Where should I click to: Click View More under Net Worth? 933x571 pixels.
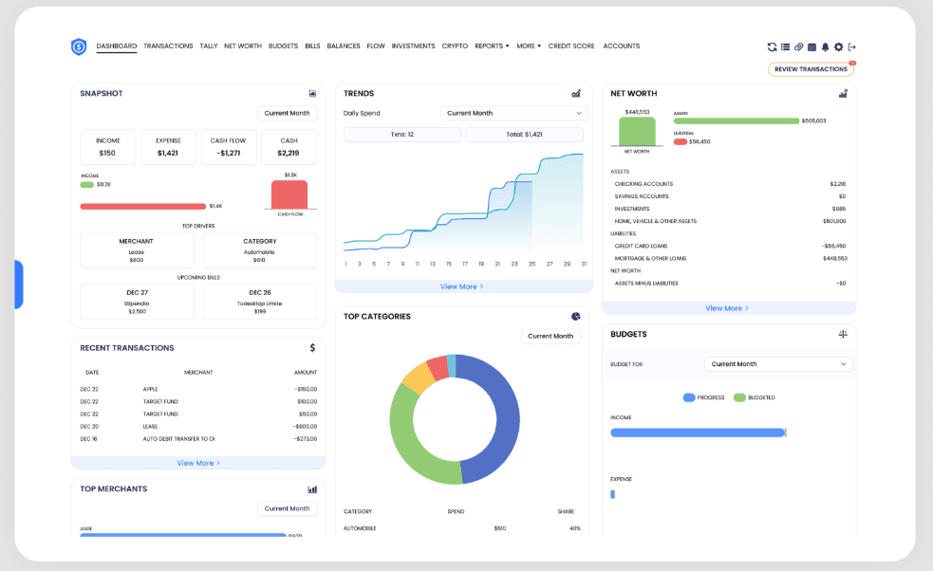click(x=727, y=308)
